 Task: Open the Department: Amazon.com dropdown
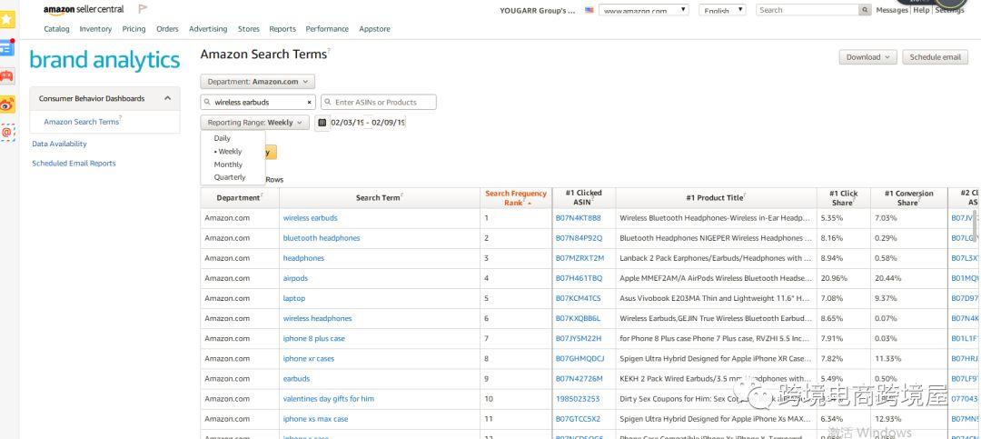258,82
